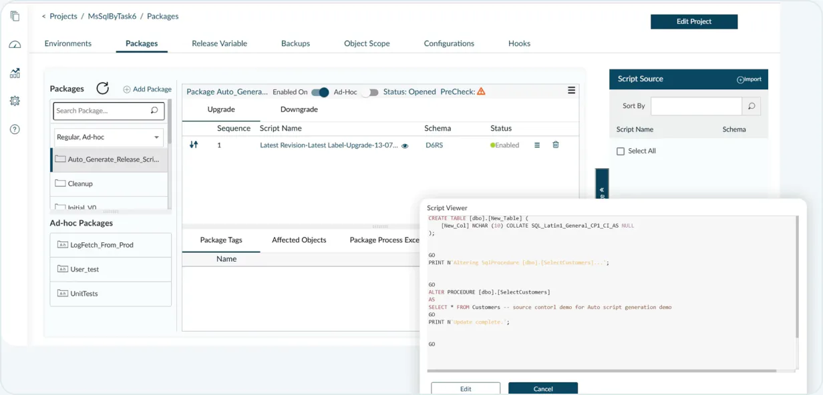Click the Import button in Script Source
This screenshot has height=395, width=823.
click(749, 79)
